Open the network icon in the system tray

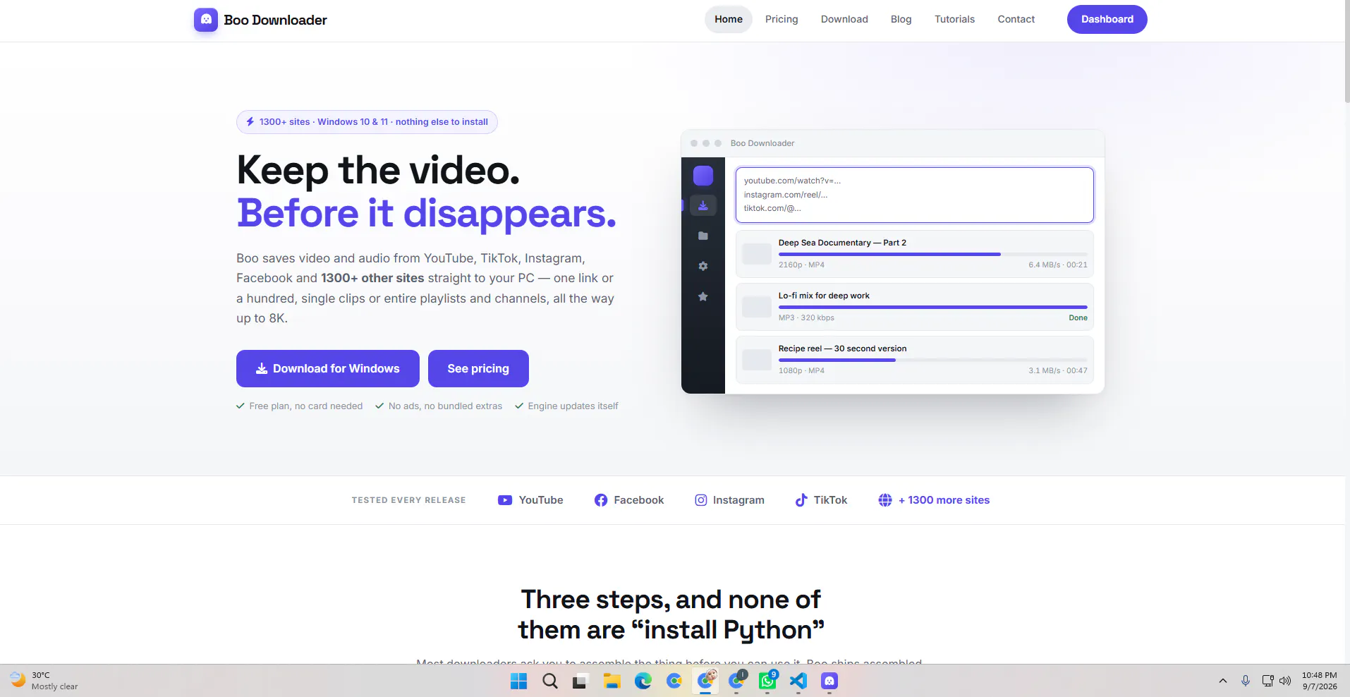click(1267, 681)
